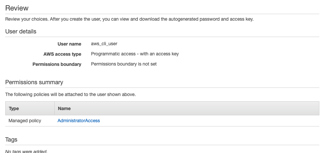Click the 'Review your choices.' sentence

(27, 19)
